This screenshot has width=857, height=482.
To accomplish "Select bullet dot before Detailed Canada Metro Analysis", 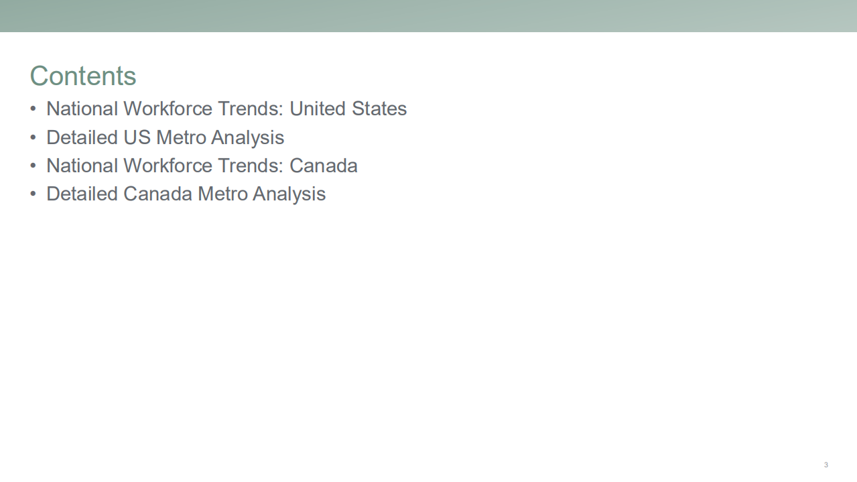I will [x=34, y=194].
